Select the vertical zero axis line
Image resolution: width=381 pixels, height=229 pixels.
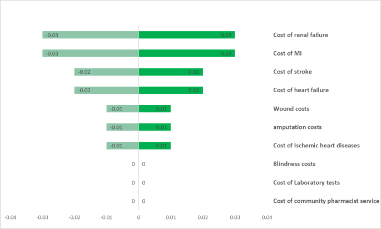(x=138, y=118)
